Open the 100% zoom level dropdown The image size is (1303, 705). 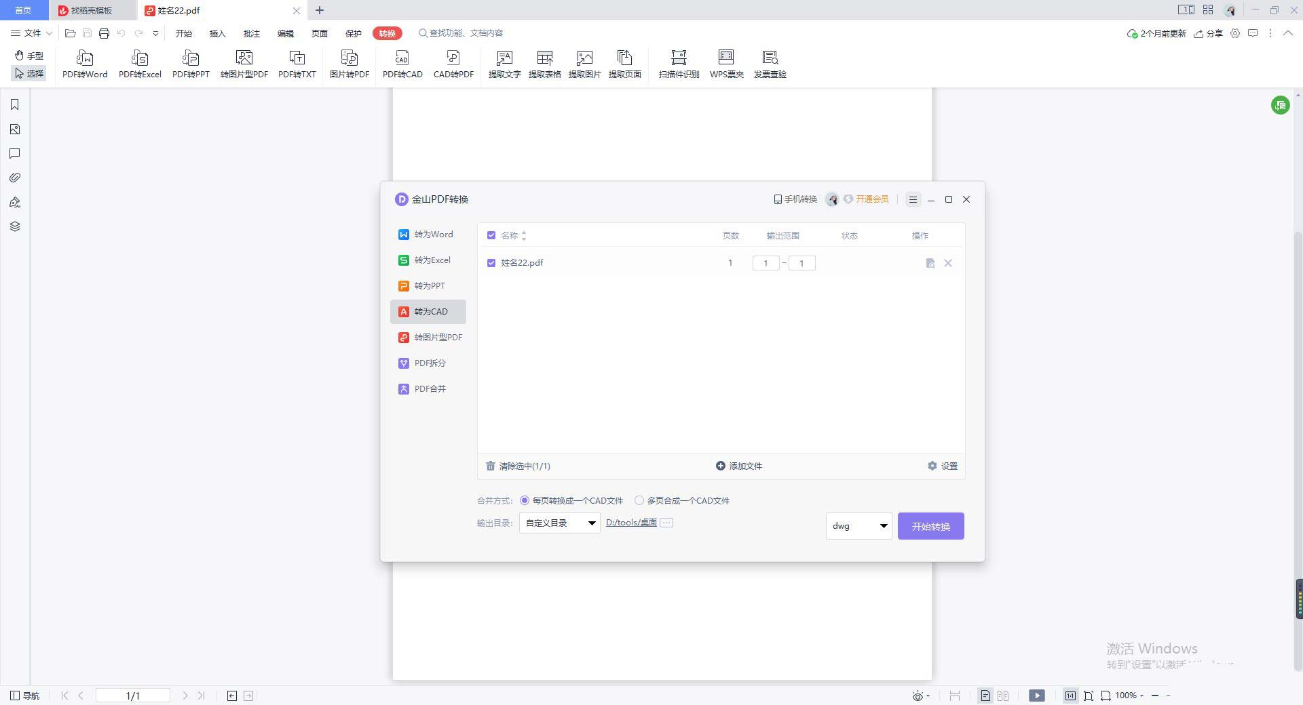click(1129, 696)
